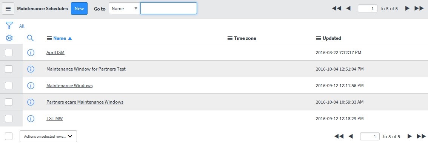Open Partners ecare Maintenance Windows record

click(85, 102)
